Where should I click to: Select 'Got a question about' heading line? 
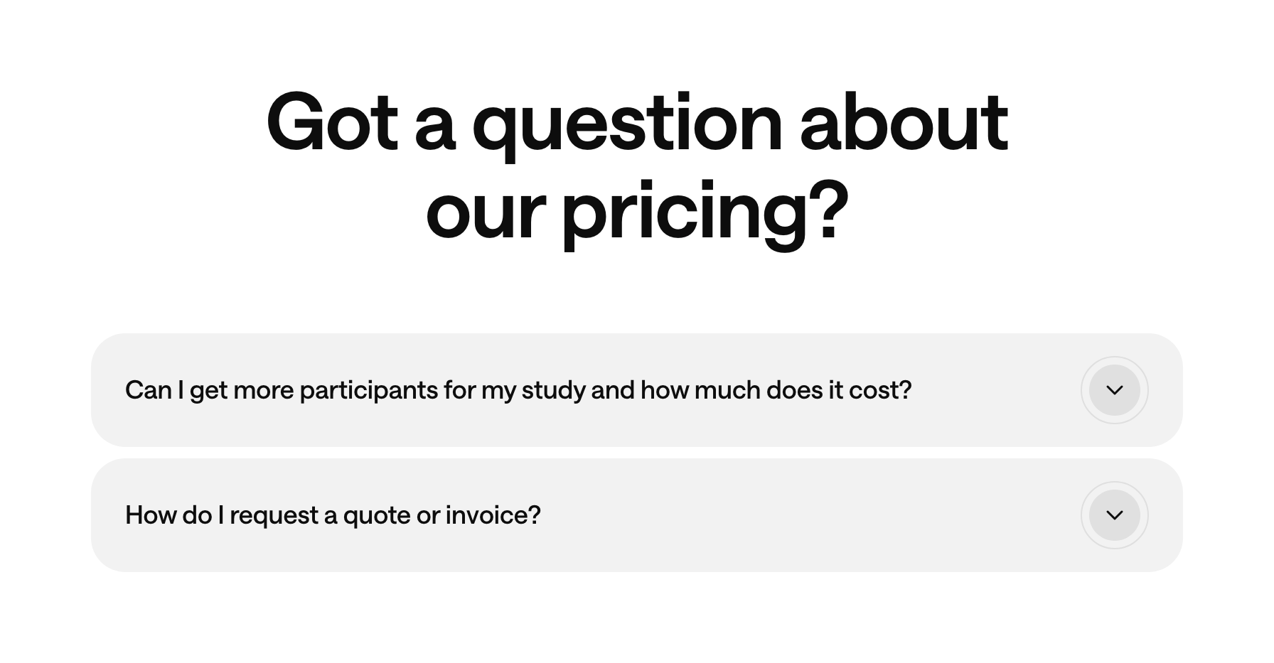636,124
